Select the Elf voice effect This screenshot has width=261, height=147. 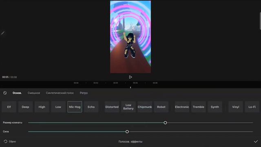(9, 107)
